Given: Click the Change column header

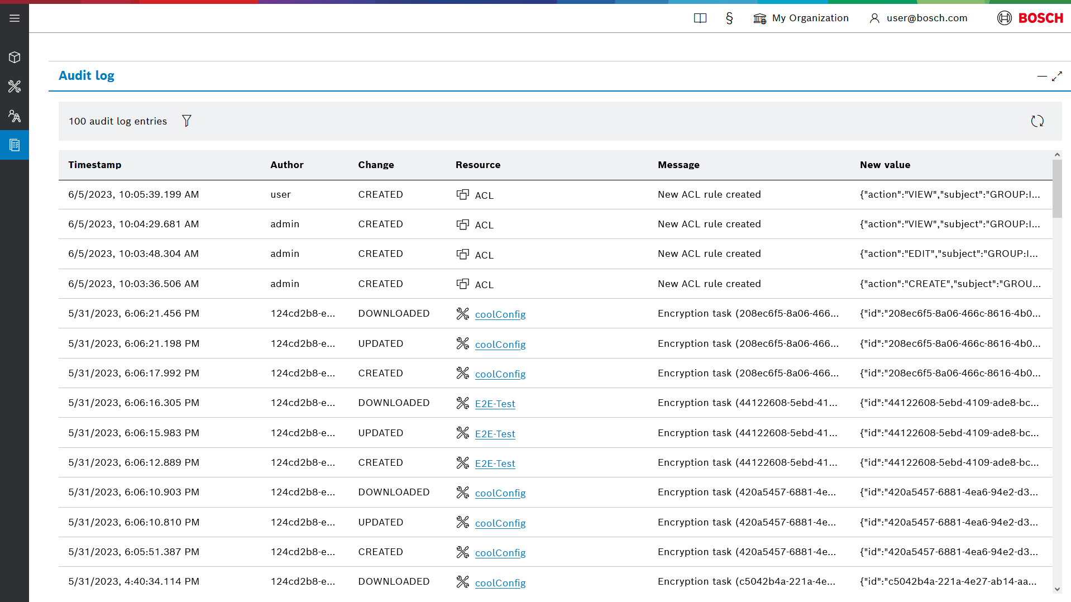Looking at the screenshot, I should 376,165.
